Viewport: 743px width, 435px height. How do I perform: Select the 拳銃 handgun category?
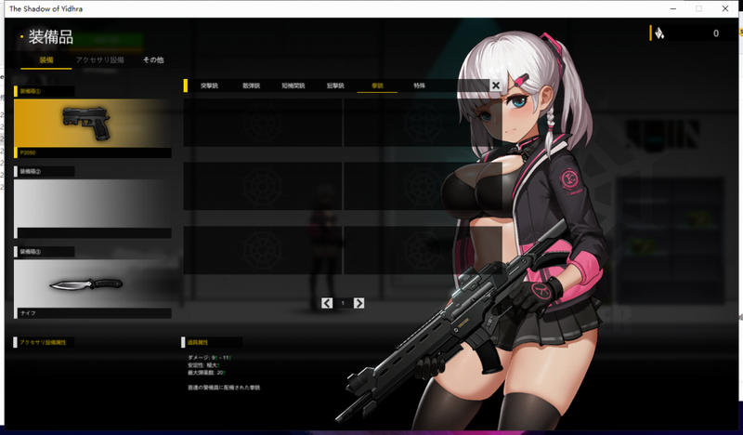[x=377, y=86]
